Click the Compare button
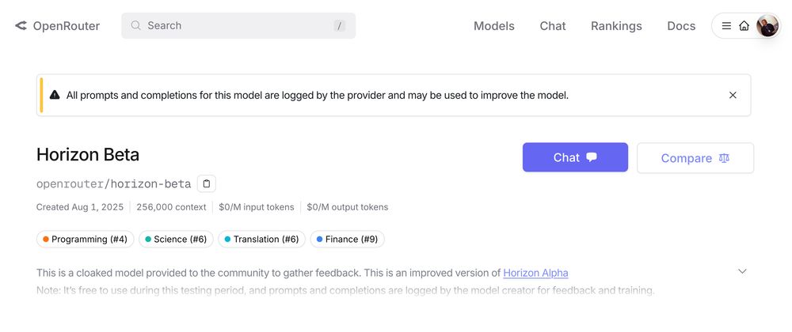792x332 pixels. [x=695, y=158]
